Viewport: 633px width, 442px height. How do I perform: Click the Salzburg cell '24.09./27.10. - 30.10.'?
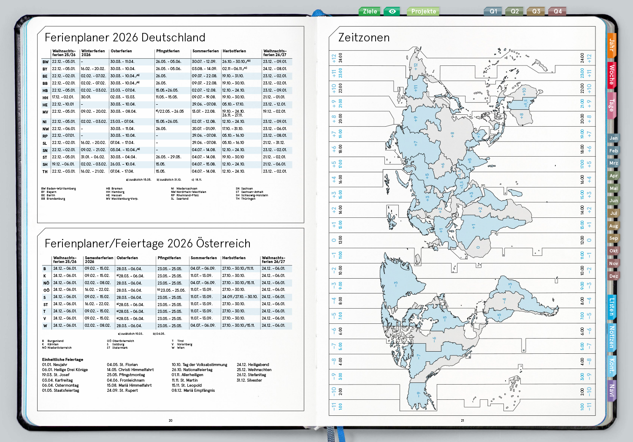click(240, 297)
